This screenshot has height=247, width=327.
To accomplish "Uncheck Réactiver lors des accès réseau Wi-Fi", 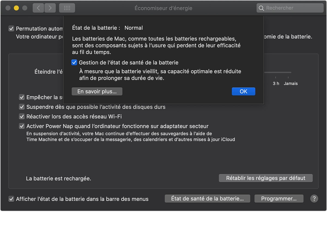I will (x=22, y=116).
